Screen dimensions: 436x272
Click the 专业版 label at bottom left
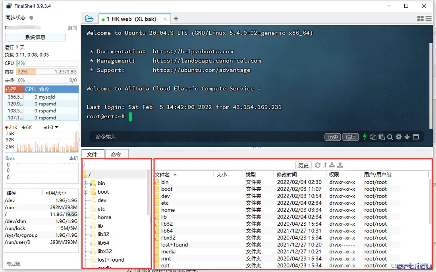click(x=14, y=264)
